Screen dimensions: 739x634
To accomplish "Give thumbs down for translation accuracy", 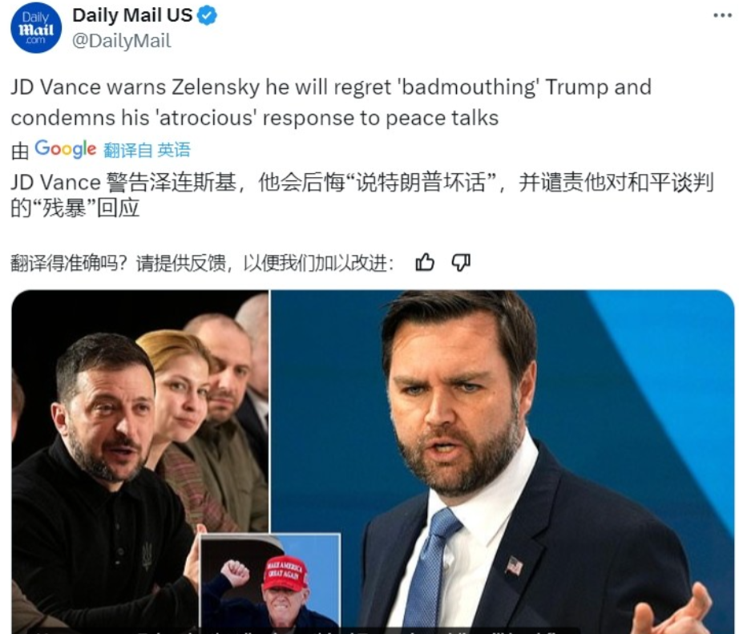I will click(460, 263).
